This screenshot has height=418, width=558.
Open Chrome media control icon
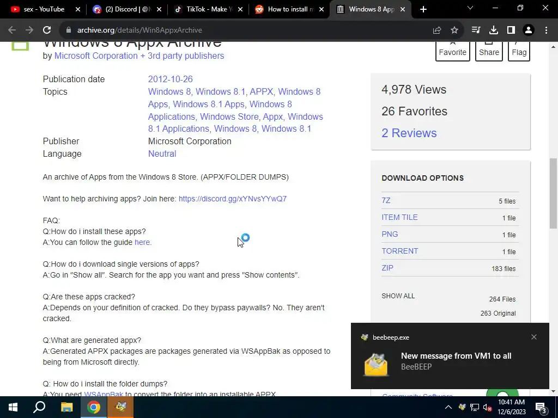click(476, 30)
